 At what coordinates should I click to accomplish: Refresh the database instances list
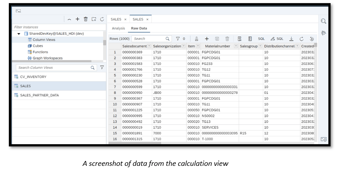click(x=102, y=19)
